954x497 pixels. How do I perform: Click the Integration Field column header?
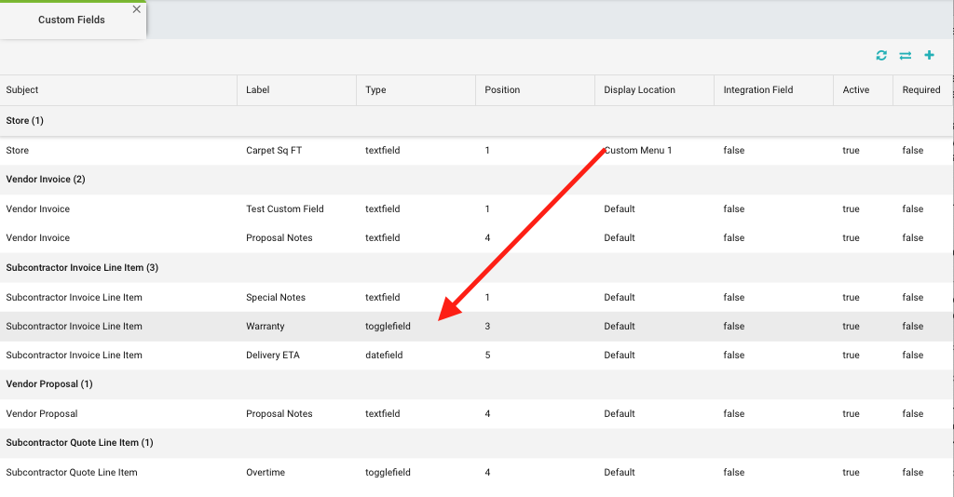758,90
